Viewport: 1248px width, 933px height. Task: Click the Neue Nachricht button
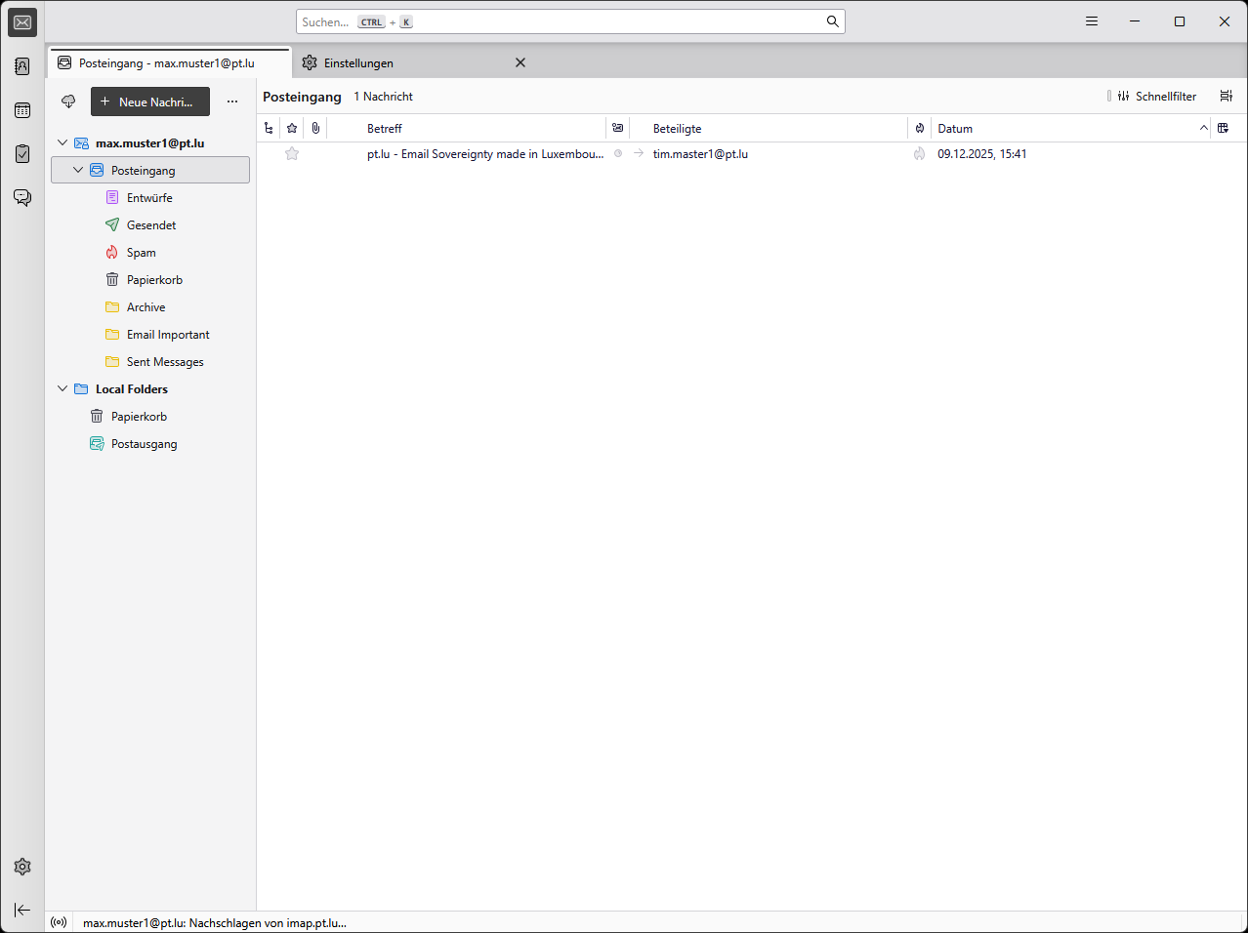click(150, 101)
